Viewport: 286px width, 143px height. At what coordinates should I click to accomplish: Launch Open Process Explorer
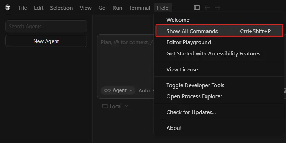(x=194, y=96)
